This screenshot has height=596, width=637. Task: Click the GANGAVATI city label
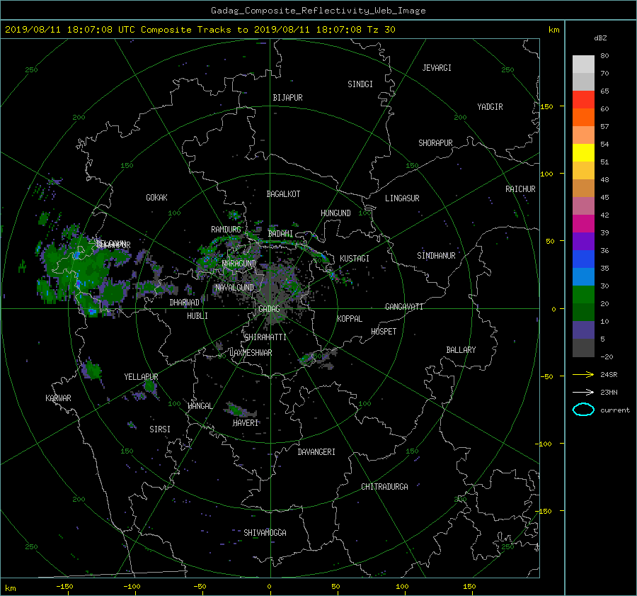coord(404,307)
